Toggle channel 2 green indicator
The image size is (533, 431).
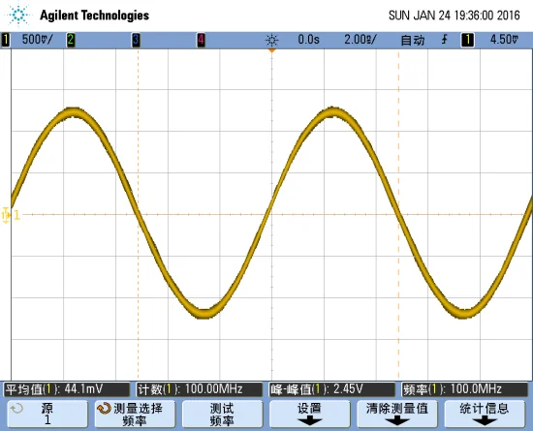(x=71, y=40)
